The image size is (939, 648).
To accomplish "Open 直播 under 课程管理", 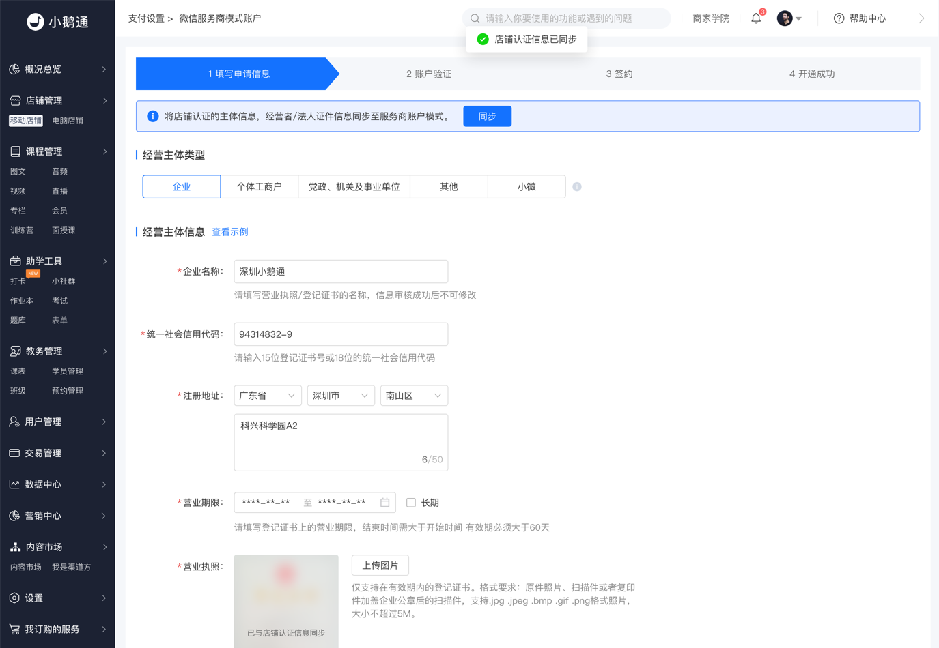I will (x=60, y=191).
